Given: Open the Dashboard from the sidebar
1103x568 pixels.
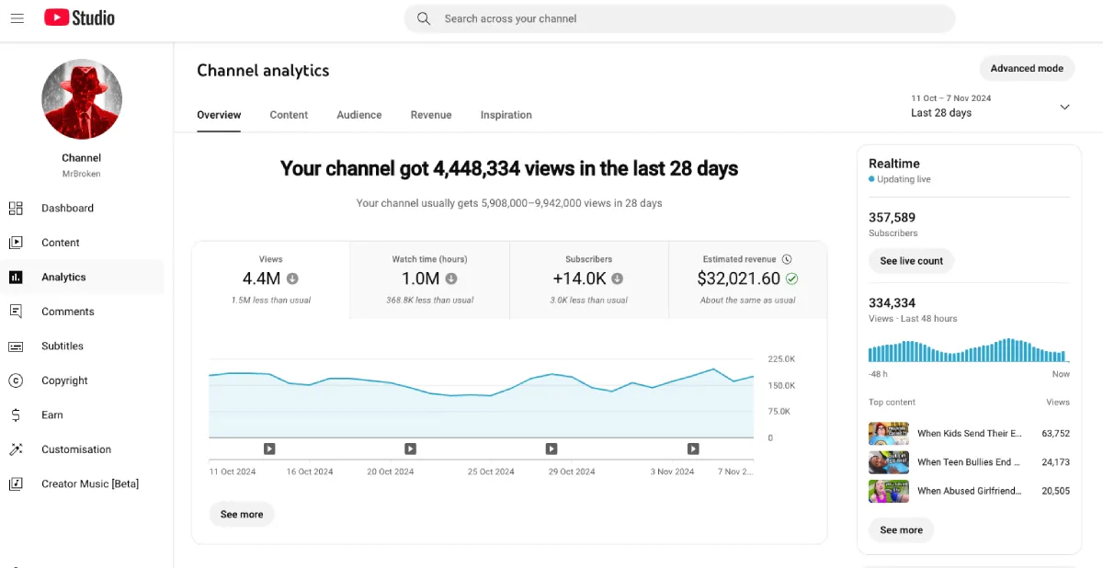Looking at the screenshot, I should 67,208.
